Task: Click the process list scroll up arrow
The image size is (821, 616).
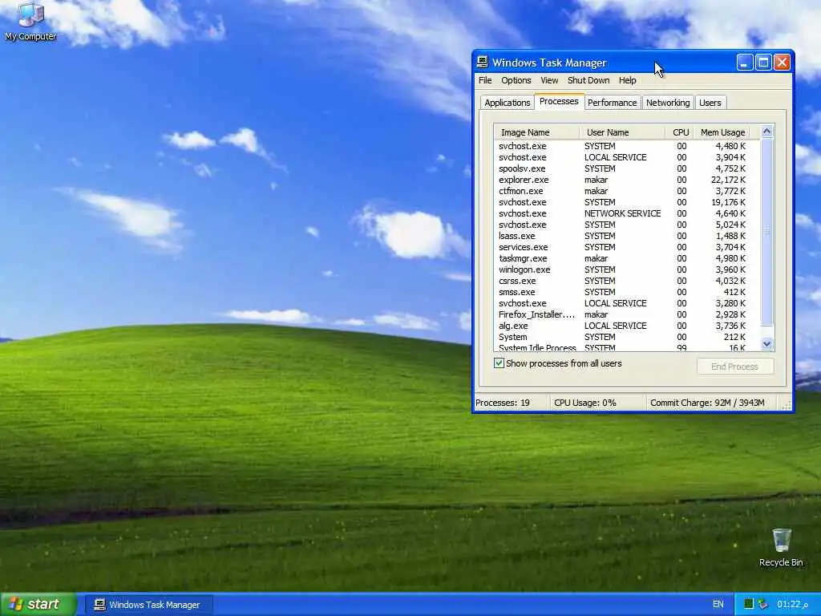Action: (x=767, y=132)
